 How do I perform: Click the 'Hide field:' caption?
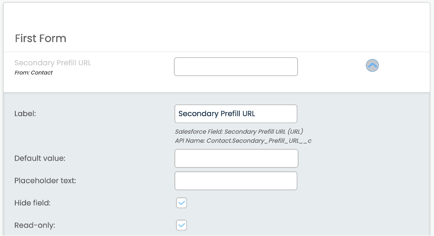32,203
